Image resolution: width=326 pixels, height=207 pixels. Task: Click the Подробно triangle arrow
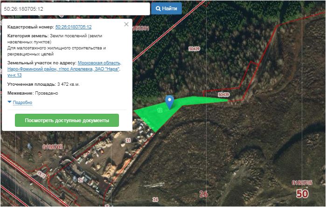tap(9, 102)
